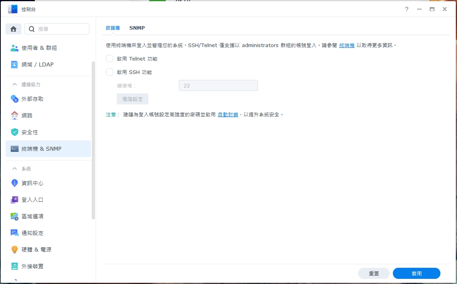Click the 硬體 & 電源 bulb icon
This screenshot has width=457, height=284.
pos(14,249)
